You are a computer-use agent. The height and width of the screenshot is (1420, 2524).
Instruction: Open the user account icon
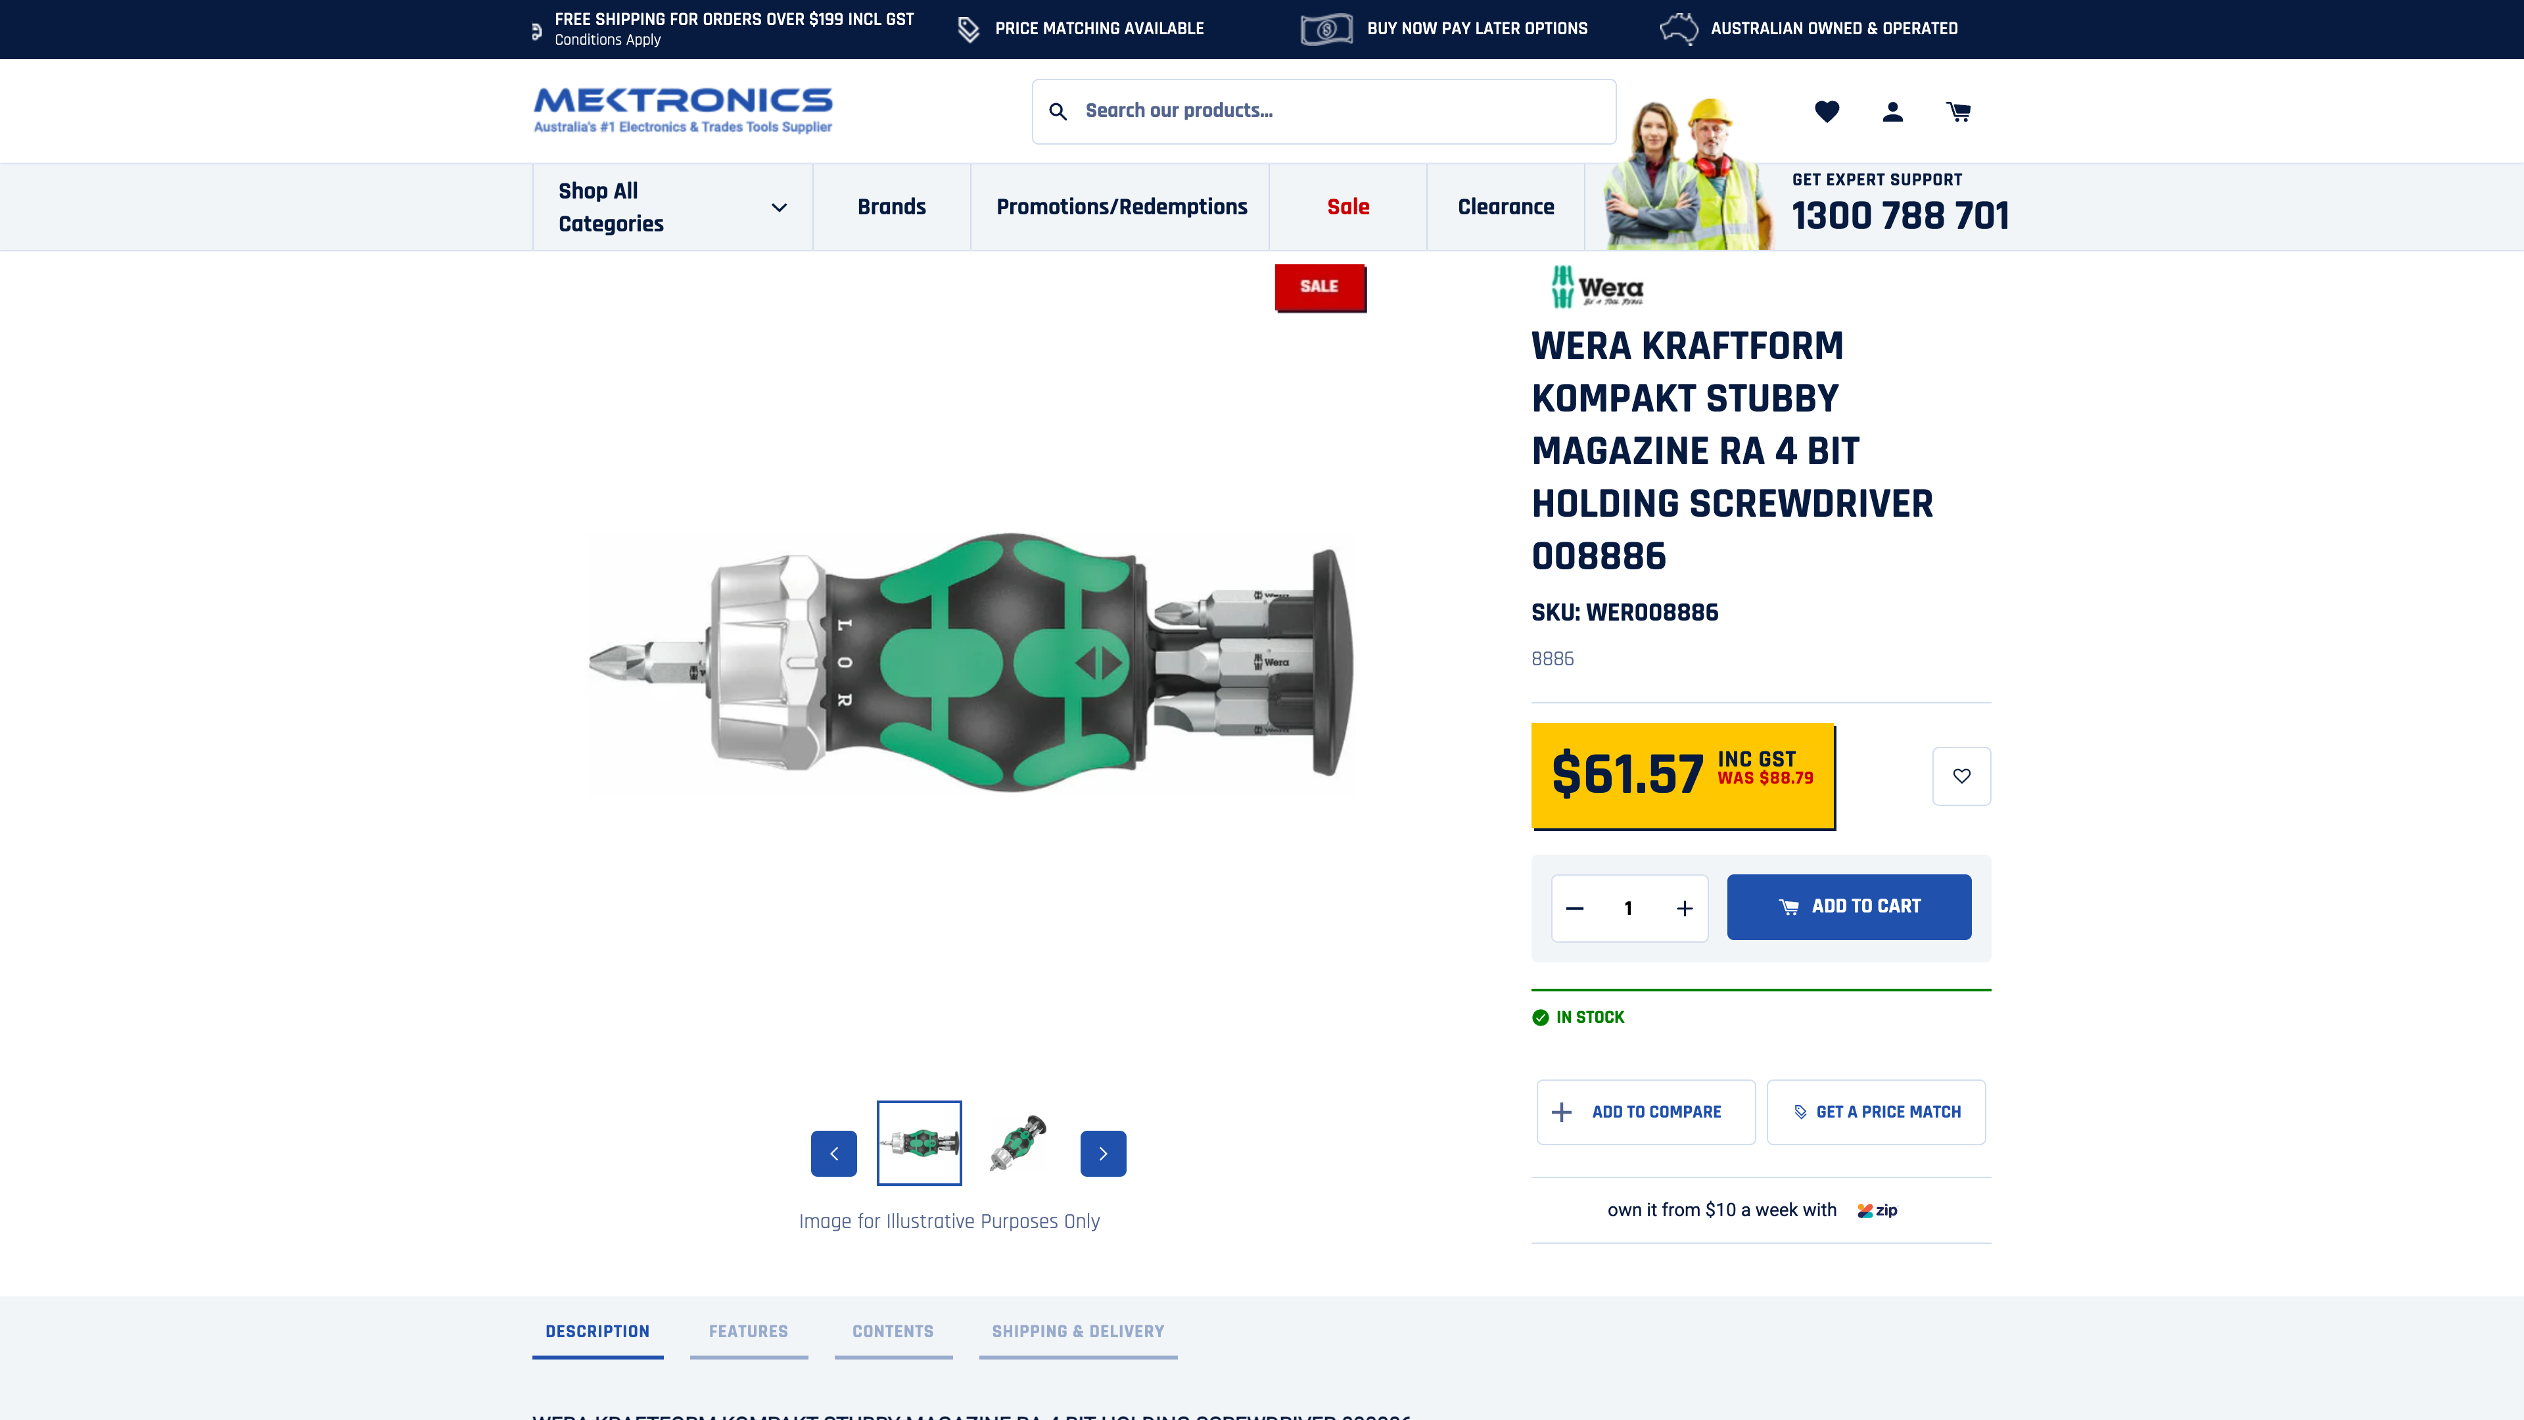coord(1892,112)
